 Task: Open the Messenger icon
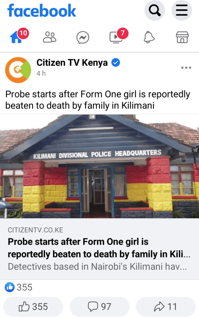pos(83,37)
